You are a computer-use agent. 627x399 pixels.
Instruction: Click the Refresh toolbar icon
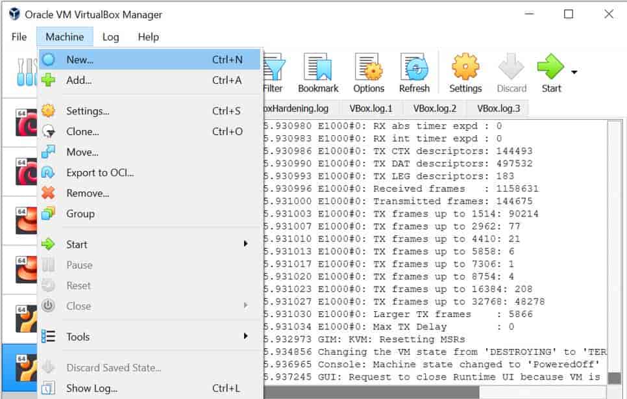(x=414, y=67)
